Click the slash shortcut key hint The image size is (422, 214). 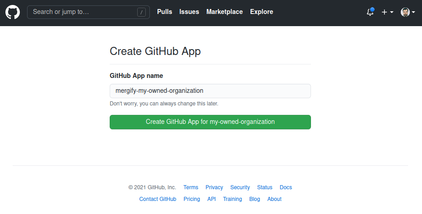[x=141, y=12]
